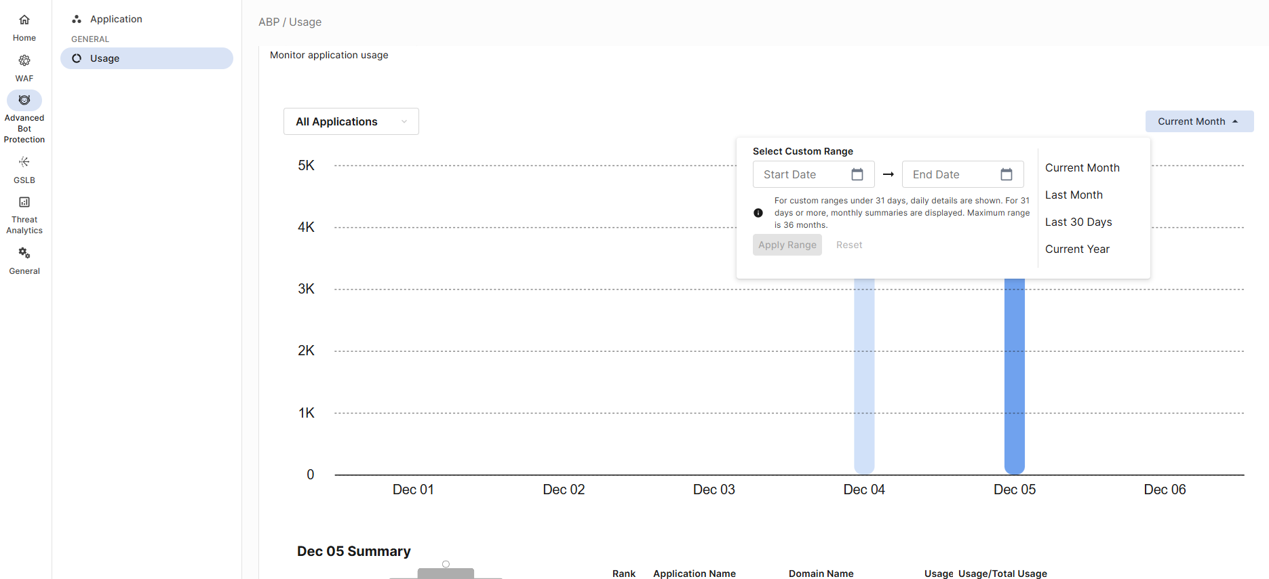This screenshot has width=1269, height=579.
Task: Select the Dec 04 usage bar
Action: click(x=864, y=376)
